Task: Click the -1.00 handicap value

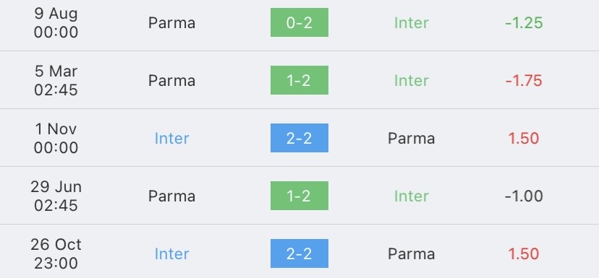Action: [524, 196]
